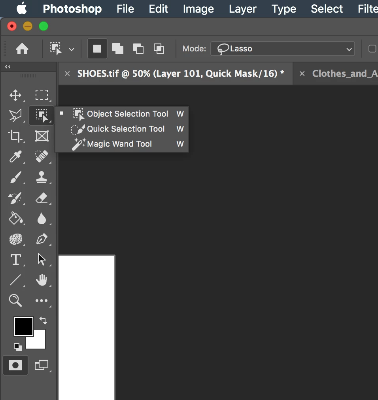The width and height of the screenshot is (378, 400).
Task: Open the Edit menu
Action: 159,9
